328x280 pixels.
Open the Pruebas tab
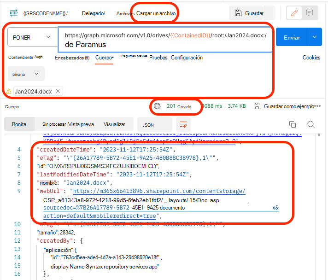tap(158, 58)
